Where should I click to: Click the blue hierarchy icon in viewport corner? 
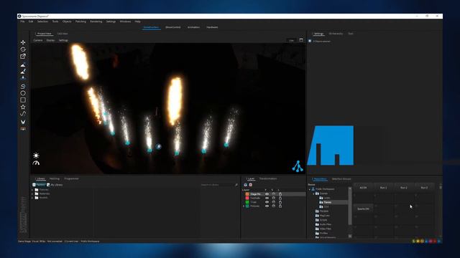pyautogui.click(x=298, y=166)
